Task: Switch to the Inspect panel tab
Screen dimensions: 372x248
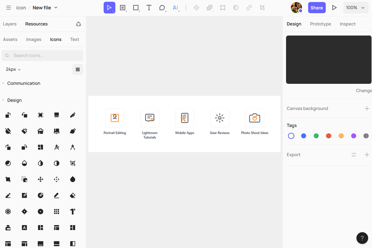Action: (348, 24)
